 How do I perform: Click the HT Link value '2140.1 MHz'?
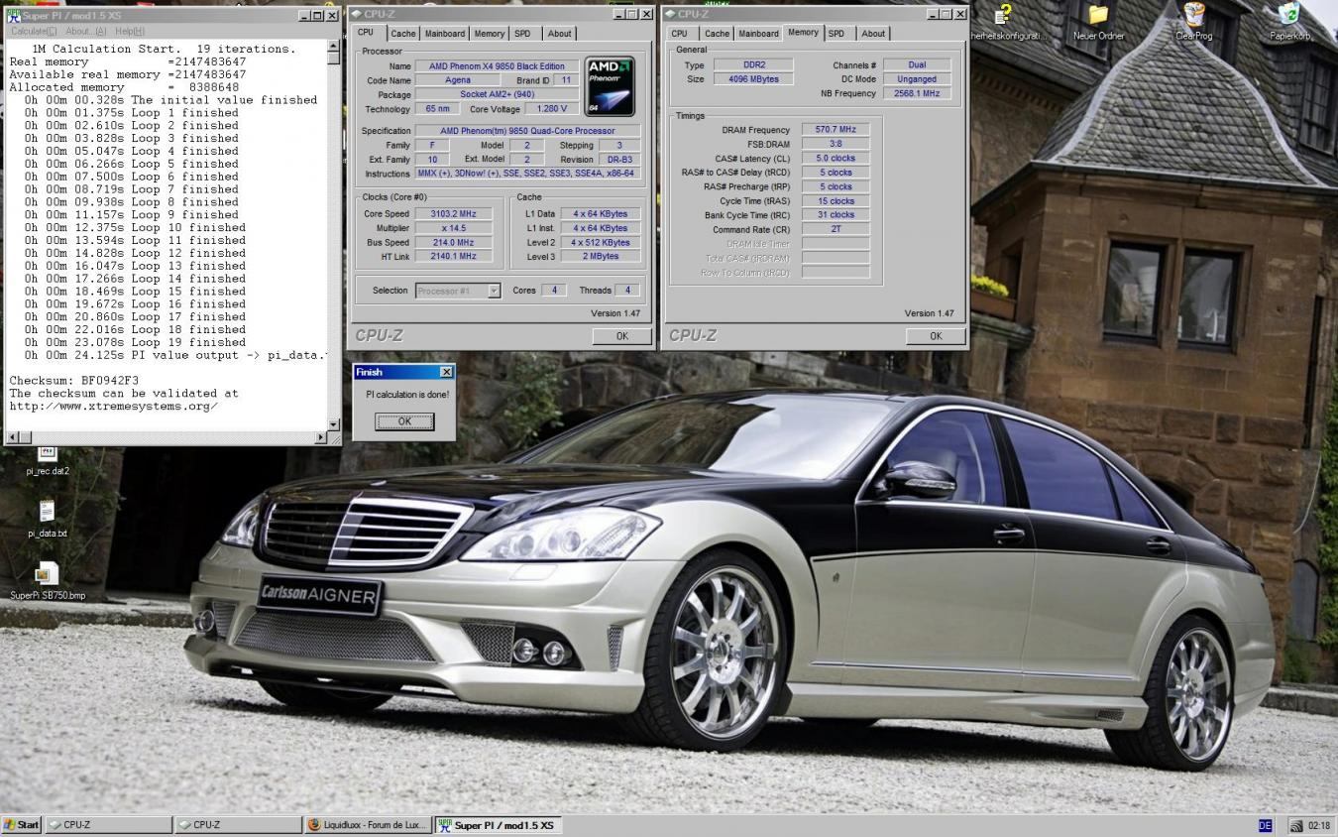point(453,256)
